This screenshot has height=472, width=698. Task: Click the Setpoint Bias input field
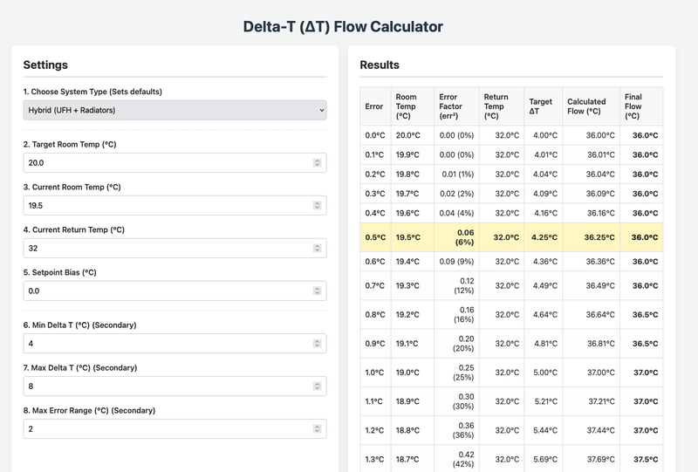tap(166, 291)
